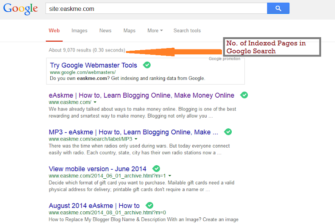This screenshot has height=223, width=335.
Task: Open Search tools
Action: click(x=187, y=30)
